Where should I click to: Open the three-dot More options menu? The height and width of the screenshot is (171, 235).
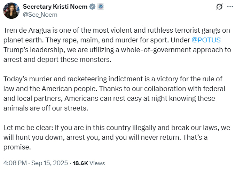[230, 7]
